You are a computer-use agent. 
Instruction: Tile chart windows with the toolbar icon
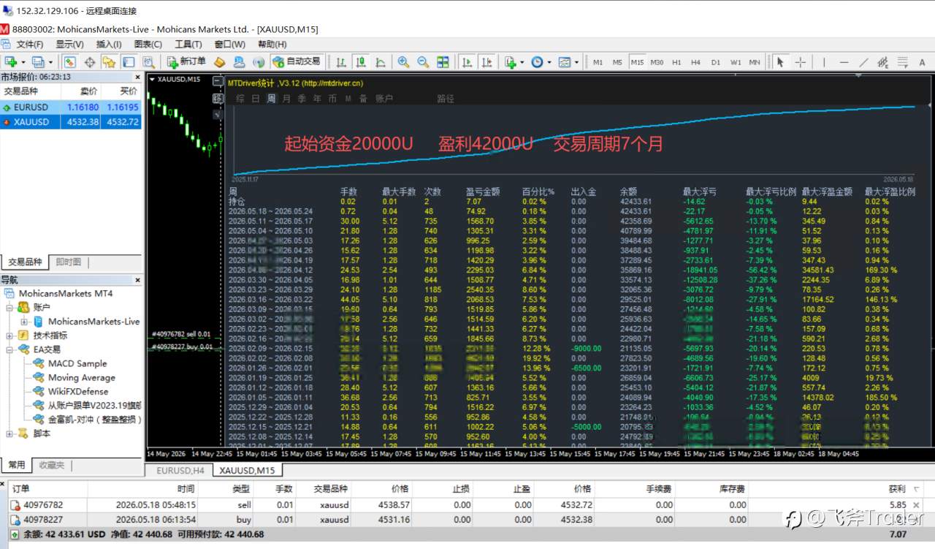443,62
